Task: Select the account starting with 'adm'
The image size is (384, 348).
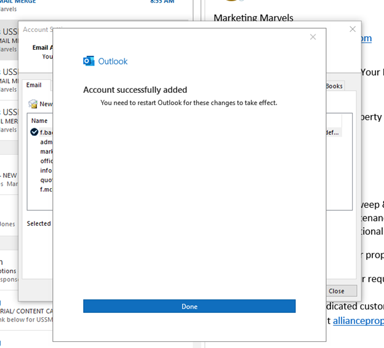Action: tap(46, 142)
